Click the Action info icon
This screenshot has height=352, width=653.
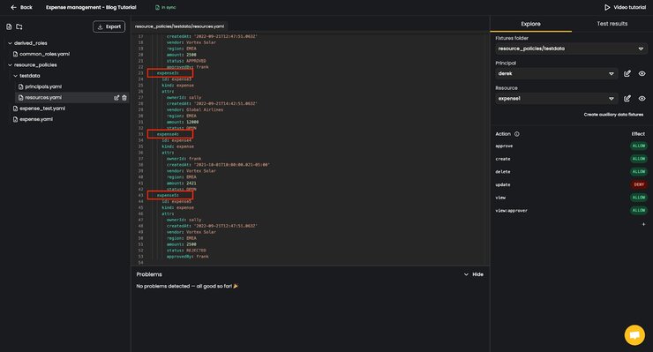pos(517,134)
